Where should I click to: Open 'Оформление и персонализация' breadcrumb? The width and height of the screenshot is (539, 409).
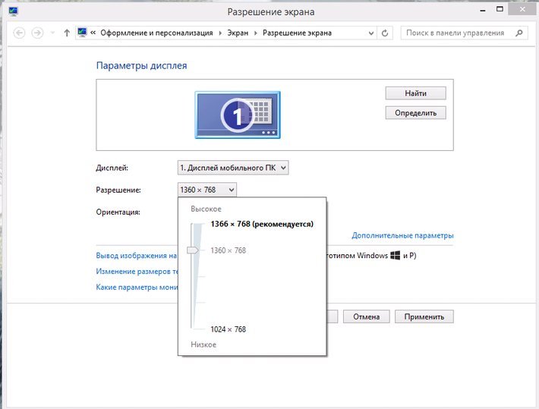[156, 33]
